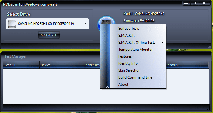Close the HDDScan window
The height and width of the screenshot is (113, 213).
(204, 3)
